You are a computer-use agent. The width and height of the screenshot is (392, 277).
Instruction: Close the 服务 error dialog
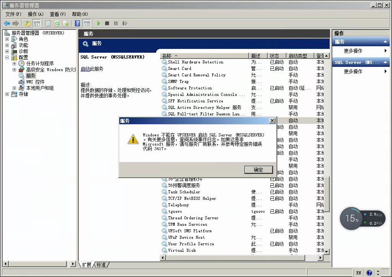(272, 121)
